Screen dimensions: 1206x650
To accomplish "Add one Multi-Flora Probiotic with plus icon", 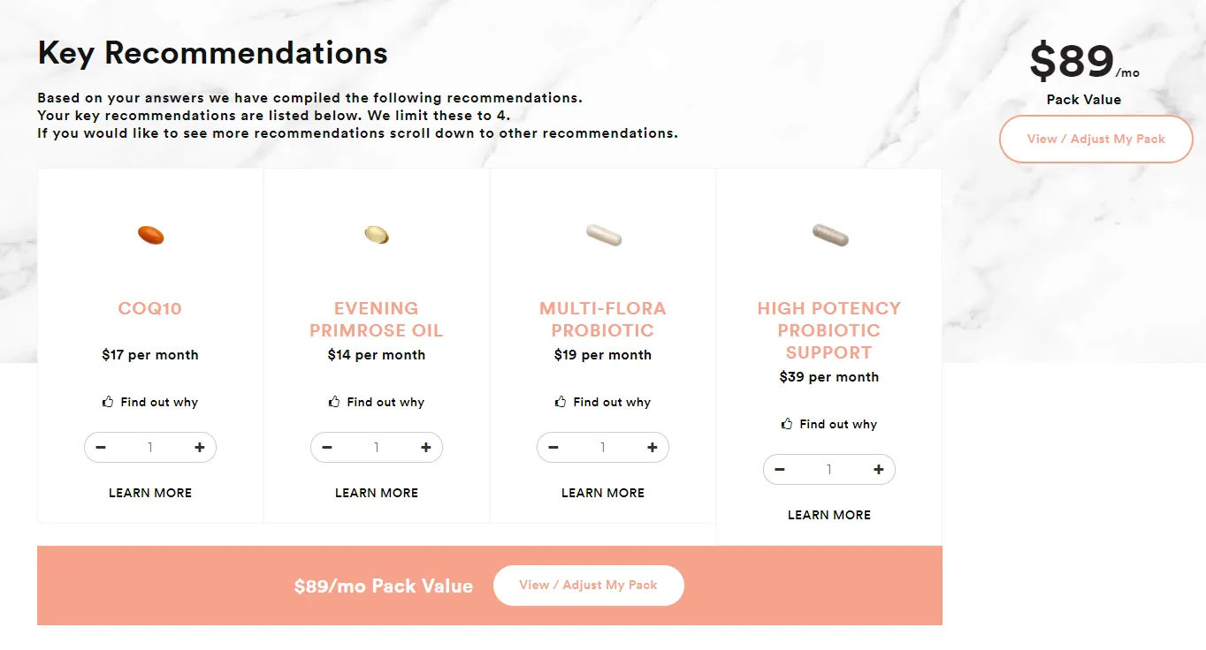I will [653, 448].
